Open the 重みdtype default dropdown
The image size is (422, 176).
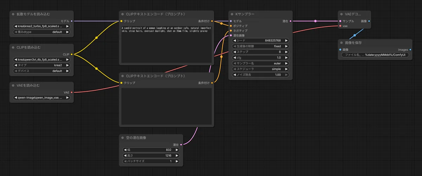41,32
